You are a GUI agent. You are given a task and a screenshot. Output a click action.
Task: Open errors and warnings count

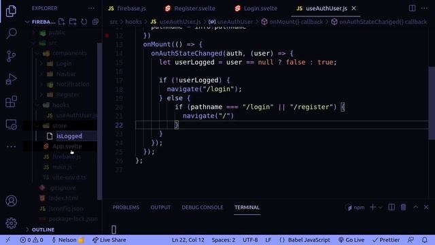pos(32,240)
